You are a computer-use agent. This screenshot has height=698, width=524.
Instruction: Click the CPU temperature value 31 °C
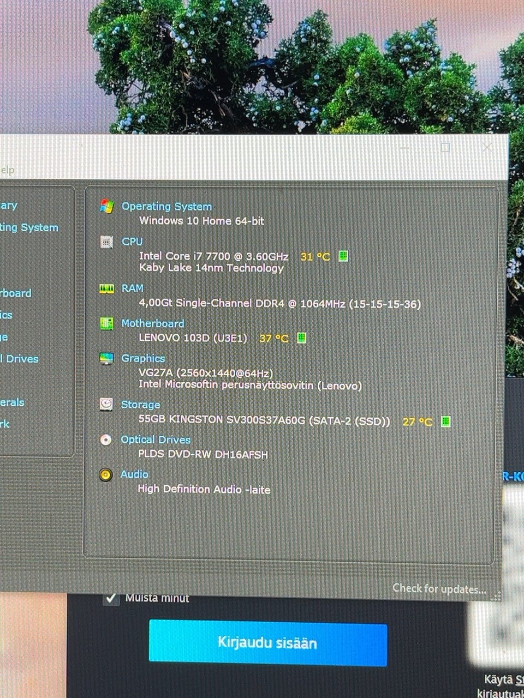(x=315, y=256)
